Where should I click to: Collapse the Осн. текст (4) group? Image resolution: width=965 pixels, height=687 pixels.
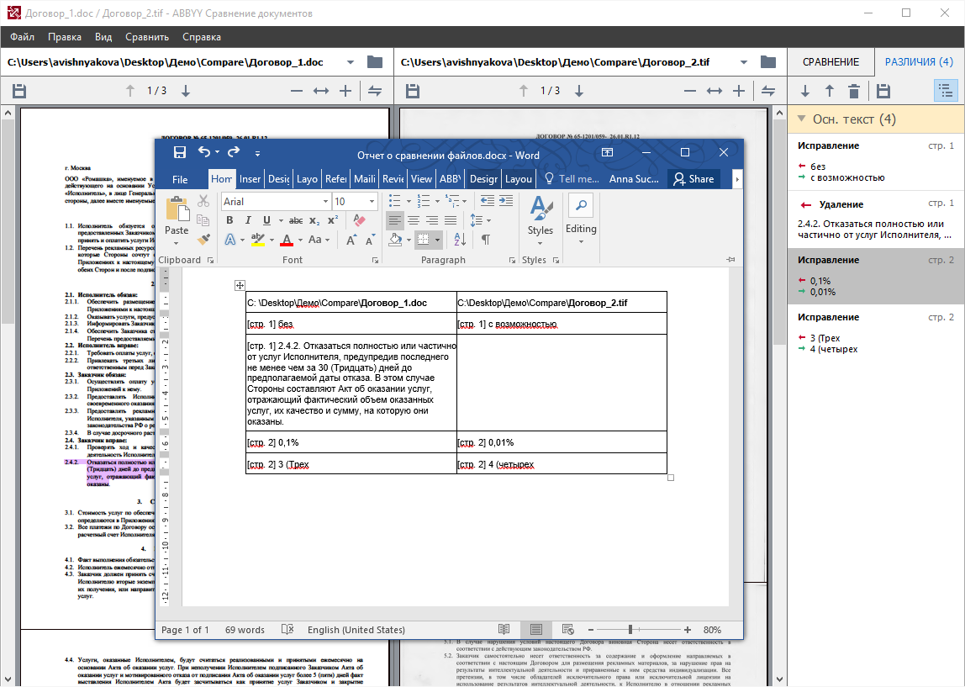(x=802, y=119)
